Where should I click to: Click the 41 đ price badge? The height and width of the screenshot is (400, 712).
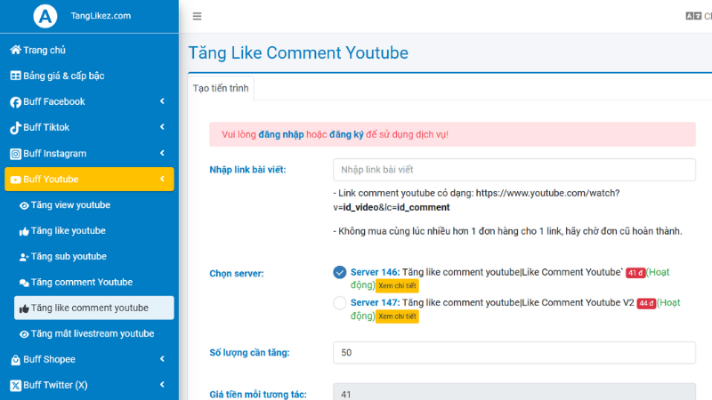click(x=635, y=273)
